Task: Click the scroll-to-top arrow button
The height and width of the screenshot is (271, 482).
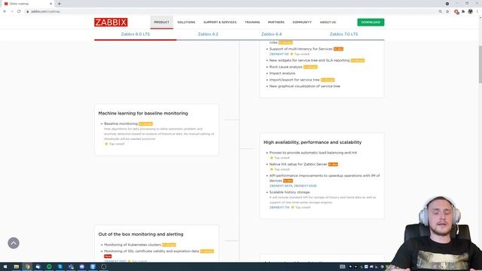Action: [x=14, y=242]
